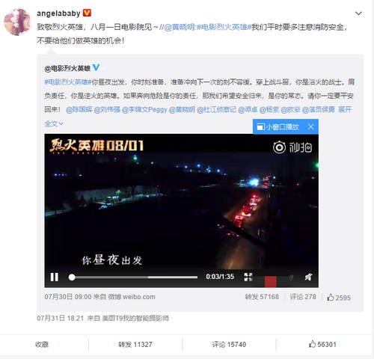Viewport: 374px width, 359px height.
Task: Like the reposted video with 2595 likes
Action: [339, 298]
